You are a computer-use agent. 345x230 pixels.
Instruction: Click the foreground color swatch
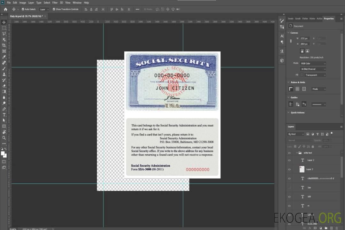coord(3,153)
